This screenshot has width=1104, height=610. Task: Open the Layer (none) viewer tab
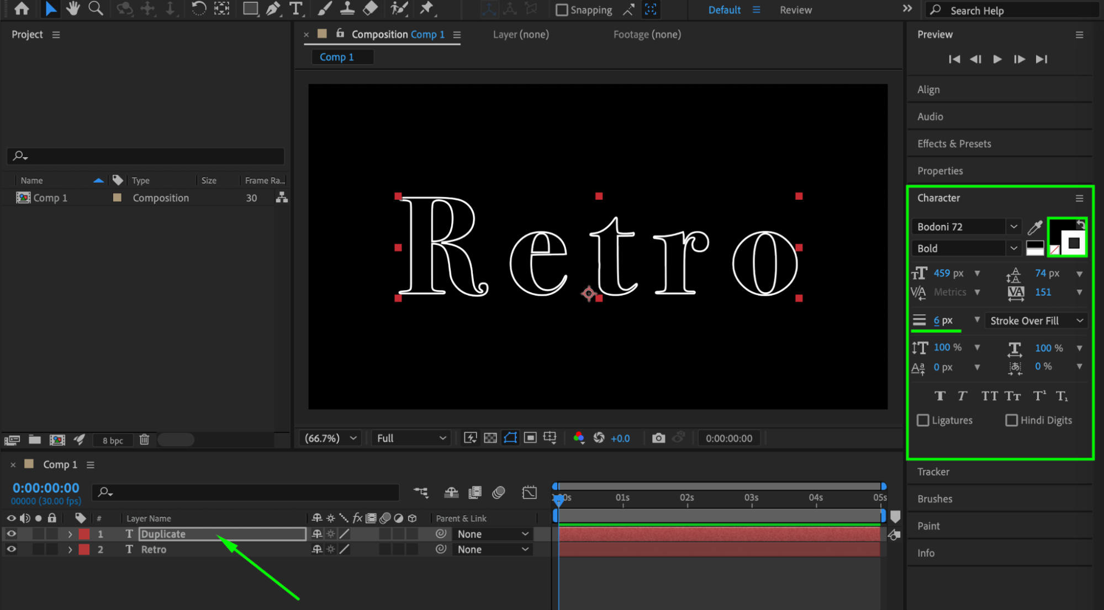click(x=521, y=34)
